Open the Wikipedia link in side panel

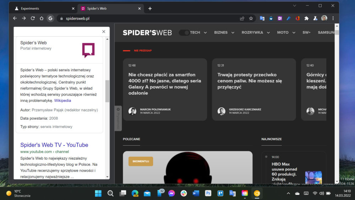pos(62,101)
